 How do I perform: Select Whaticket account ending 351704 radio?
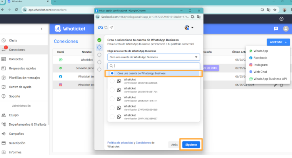tap(112, 90)
